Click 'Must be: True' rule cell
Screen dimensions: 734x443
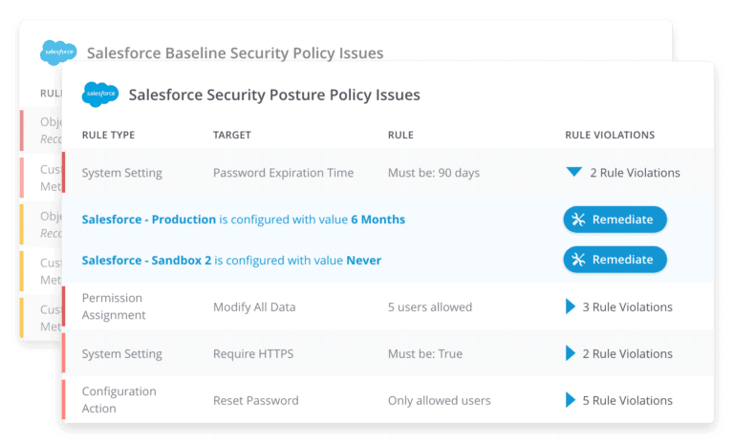[425, 353]
